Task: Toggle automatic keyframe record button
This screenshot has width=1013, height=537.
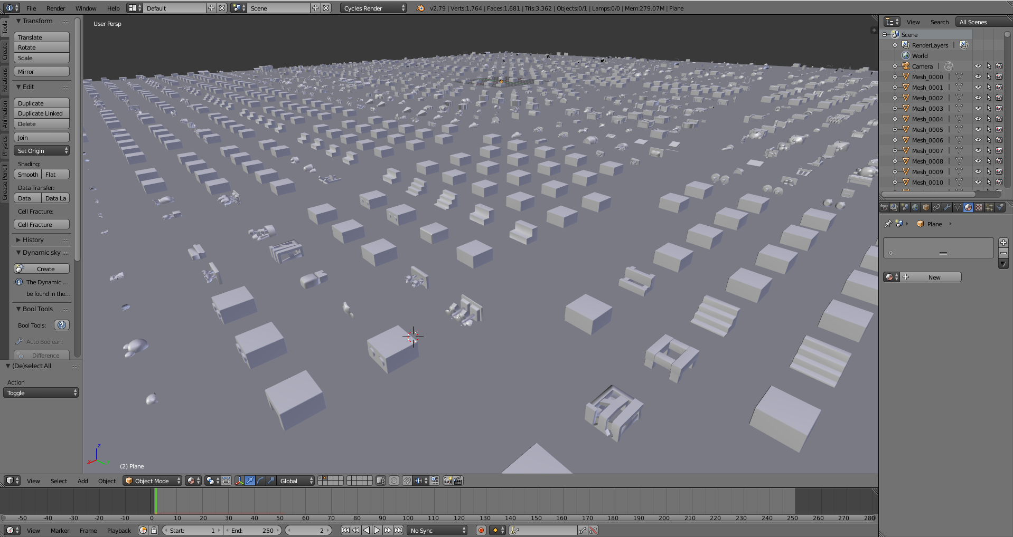Action: (481, 530)
